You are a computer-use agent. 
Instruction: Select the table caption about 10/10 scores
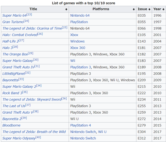(83, 3)
